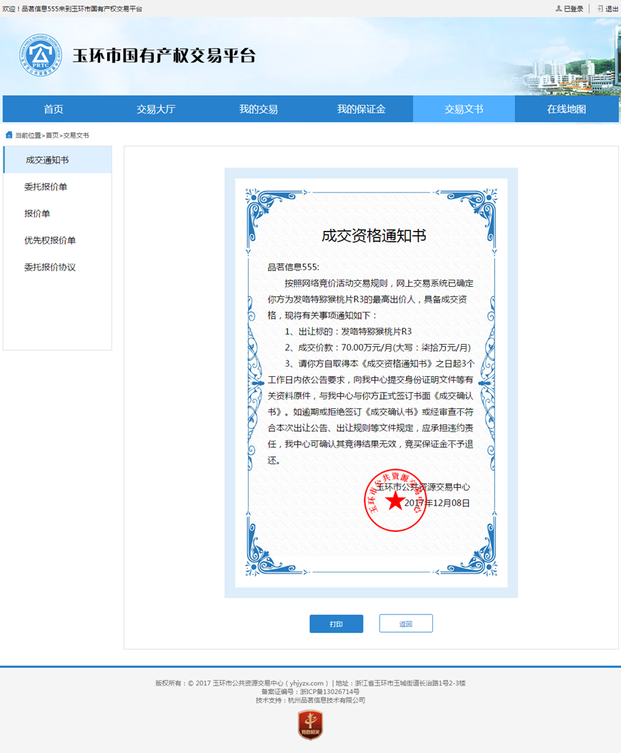Go to the 交易大厅 tab

point(156,109)
